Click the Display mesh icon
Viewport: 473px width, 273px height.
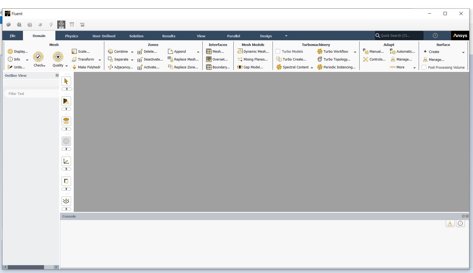tap(10, 51)
